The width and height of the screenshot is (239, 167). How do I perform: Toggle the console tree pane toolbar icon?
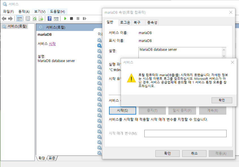[19, 18]
